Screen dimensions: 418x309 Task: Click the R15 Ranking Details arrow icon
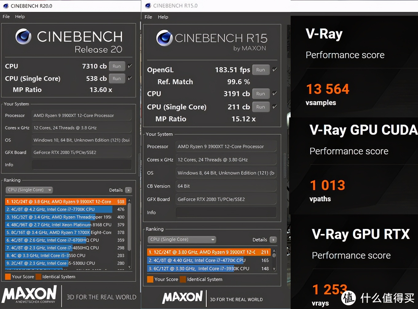pos(273,240)
